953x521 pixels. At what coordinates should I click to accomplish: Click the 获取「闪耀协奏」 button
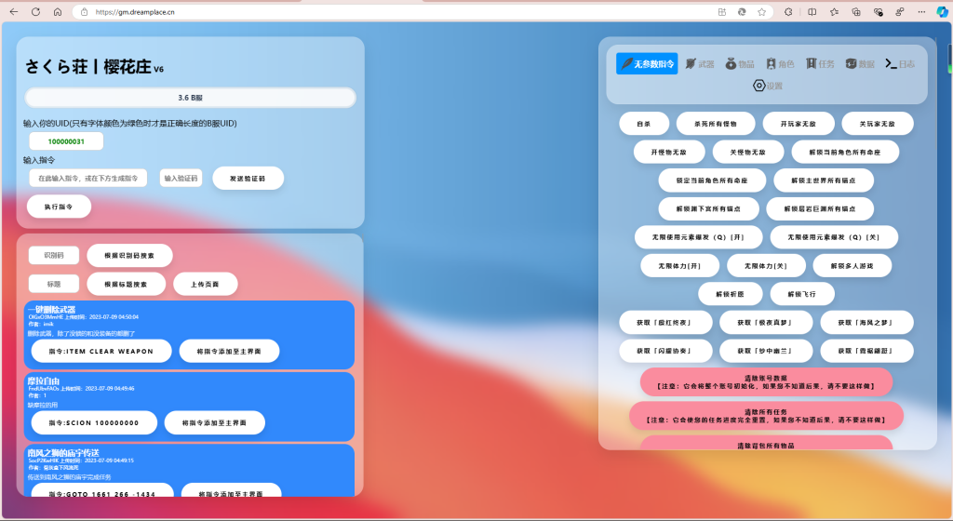click(665, 351)
